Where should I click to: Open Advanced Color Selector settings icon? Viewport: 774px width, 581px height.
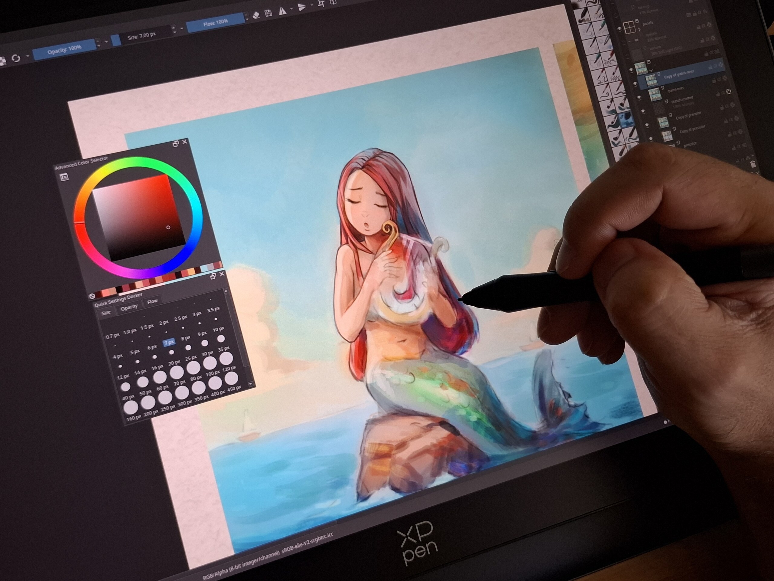(x=64, y=178)
